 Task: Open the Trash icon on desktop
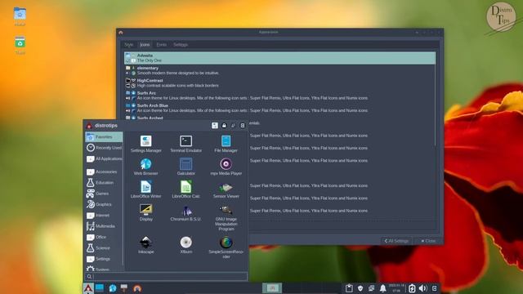tap(20, 45)
